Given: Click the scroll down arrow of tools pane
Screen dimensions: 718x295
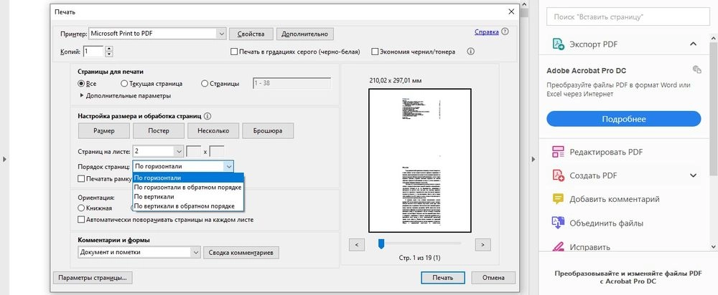Looking at the screenshot, I should click(714, 246).
